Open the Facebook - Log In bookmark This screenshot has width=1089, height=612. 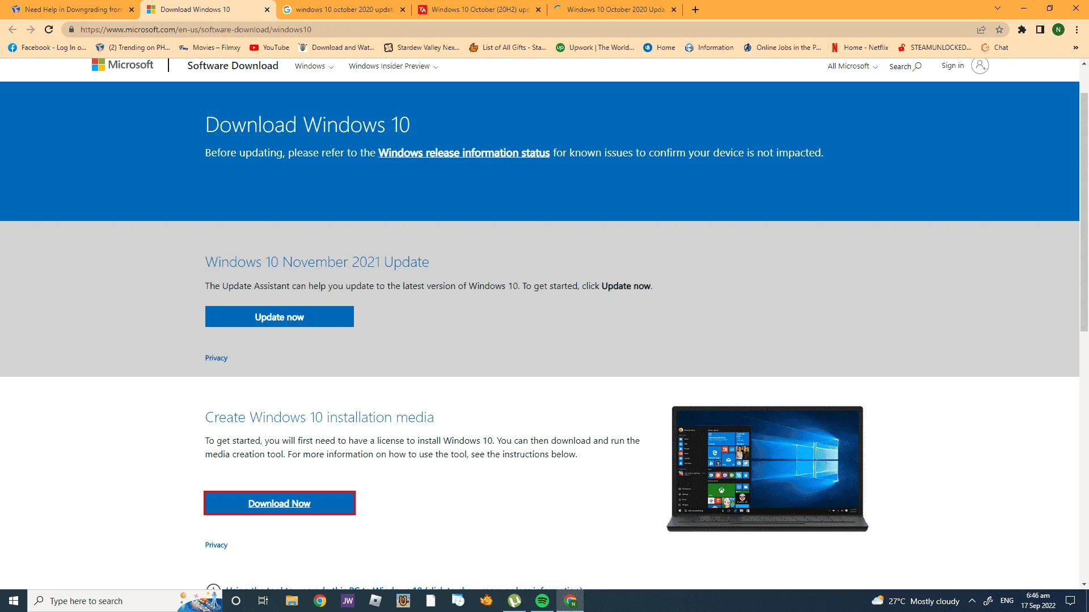[x=48, y=48]
